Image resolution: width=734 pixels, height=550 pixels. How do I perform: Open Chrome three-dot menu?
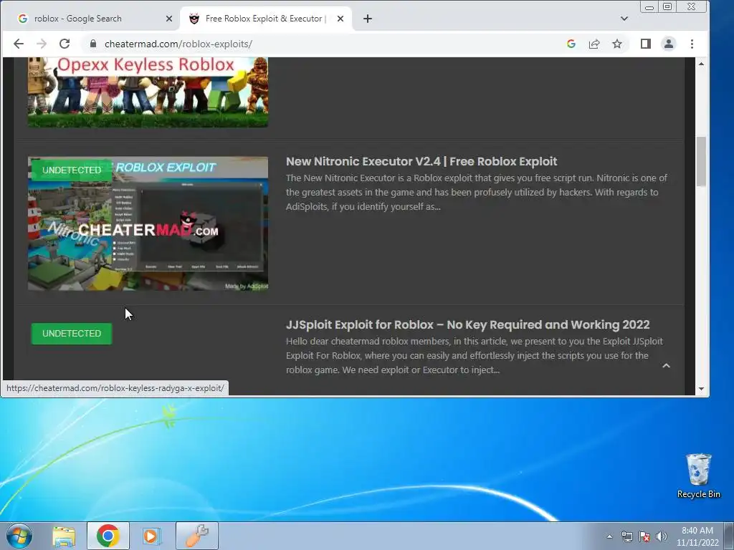pos(692,44)
